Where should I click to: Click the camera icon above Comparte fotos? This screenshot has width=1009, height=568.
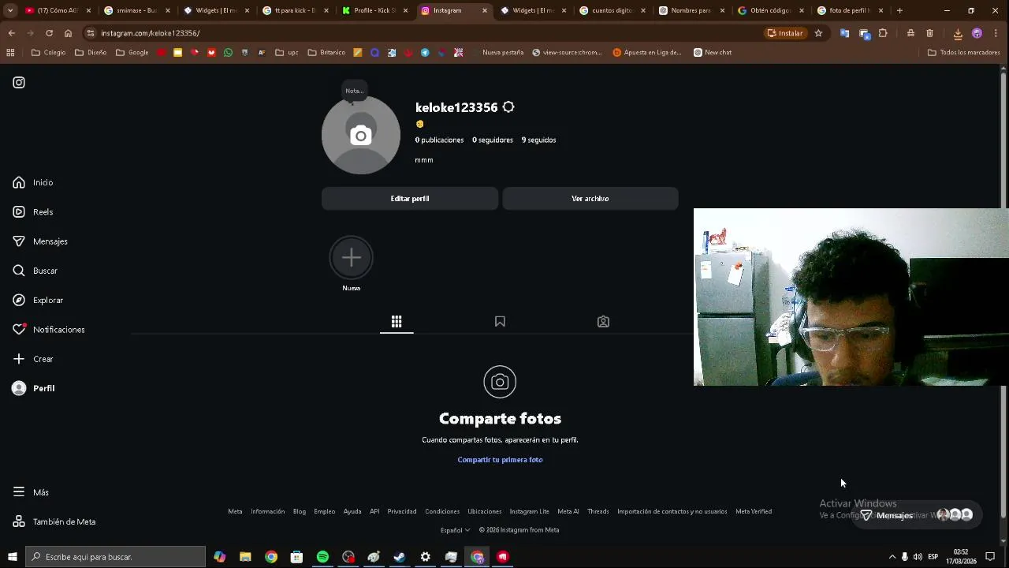coord(500,383)
